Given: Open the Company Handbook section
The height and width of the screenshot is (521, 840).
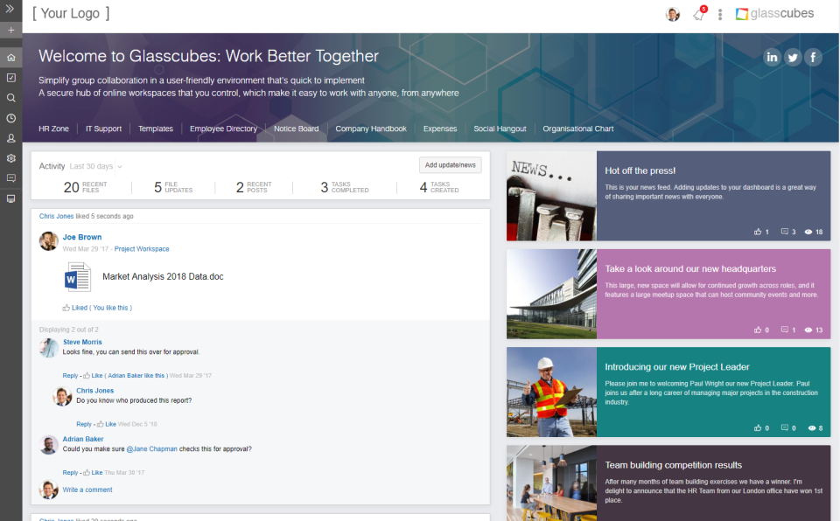Looking at the screenshot, I should [371, 129].
